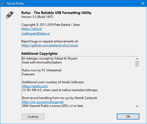Screen dimensions: 147x124
Task: Click the scroll up arrow in copyrights box
Action: 137,59
